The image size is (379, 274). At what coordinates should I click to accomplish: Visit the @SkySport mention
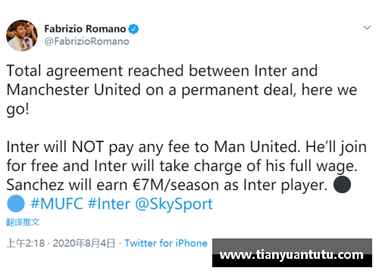[x=174, y=204]
